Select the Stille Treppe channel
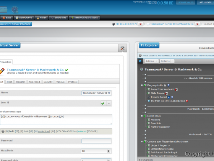Viewport: 214px width, 161px height. pyautogui.click(x=157, y=93)
